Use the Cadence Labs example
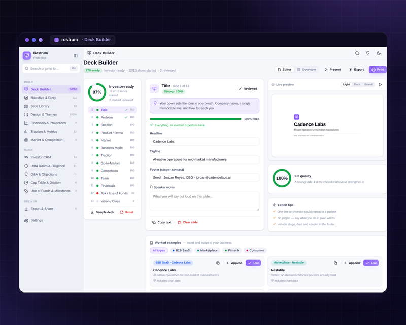This screenshot has width=406, height=325. [x=253, y=263]
